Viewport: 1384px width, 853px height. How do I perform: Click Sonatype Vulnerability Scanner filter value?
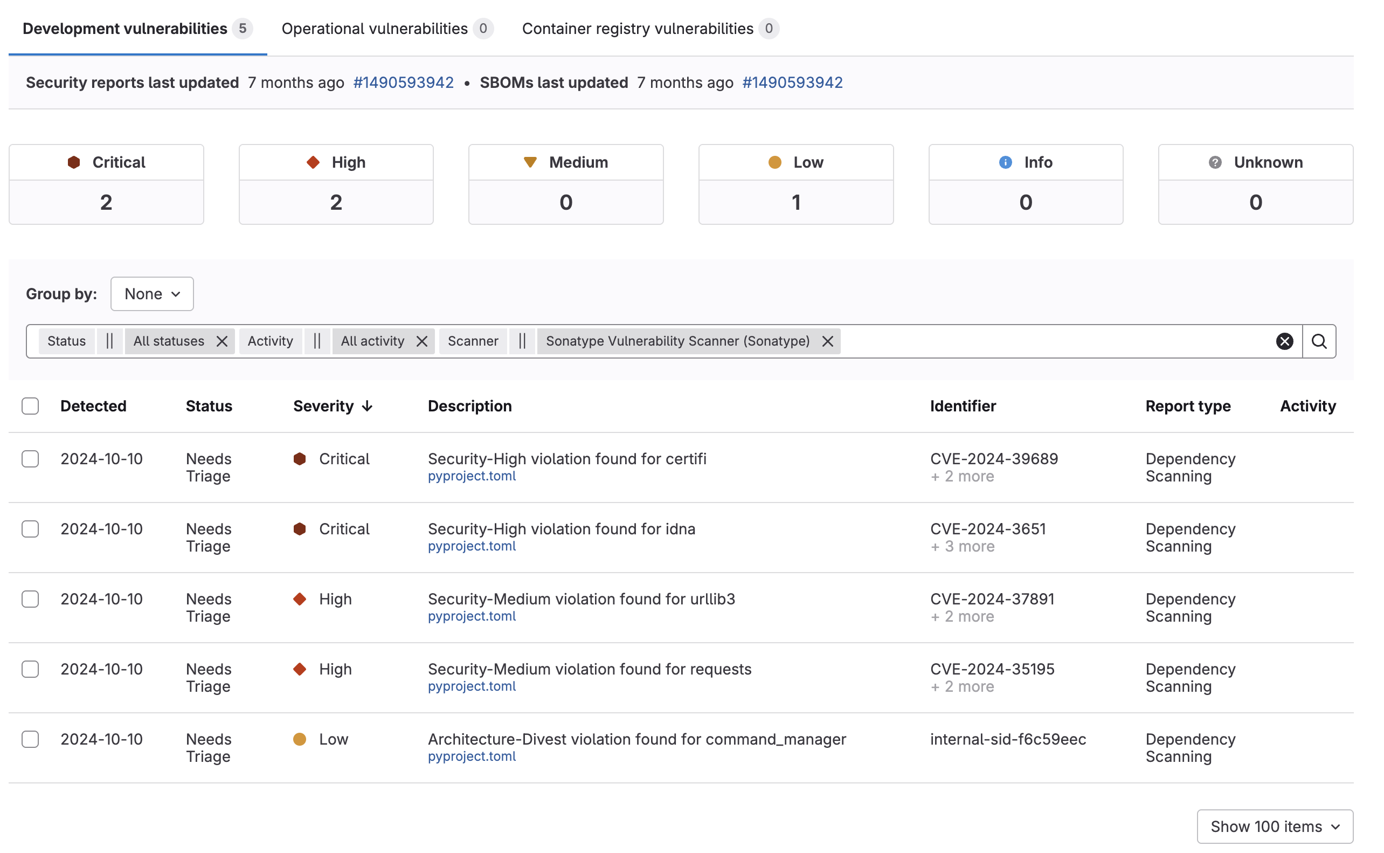(677, 341)
